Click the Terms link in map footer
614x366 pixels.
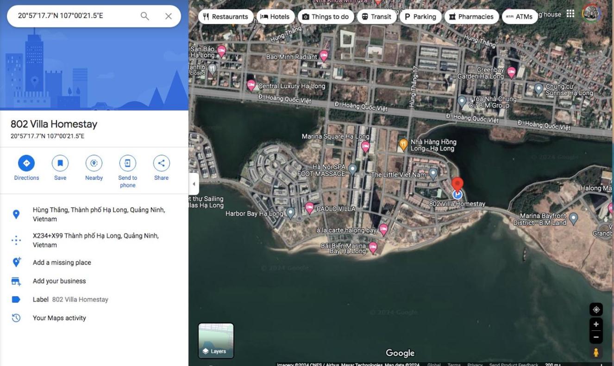454,364
